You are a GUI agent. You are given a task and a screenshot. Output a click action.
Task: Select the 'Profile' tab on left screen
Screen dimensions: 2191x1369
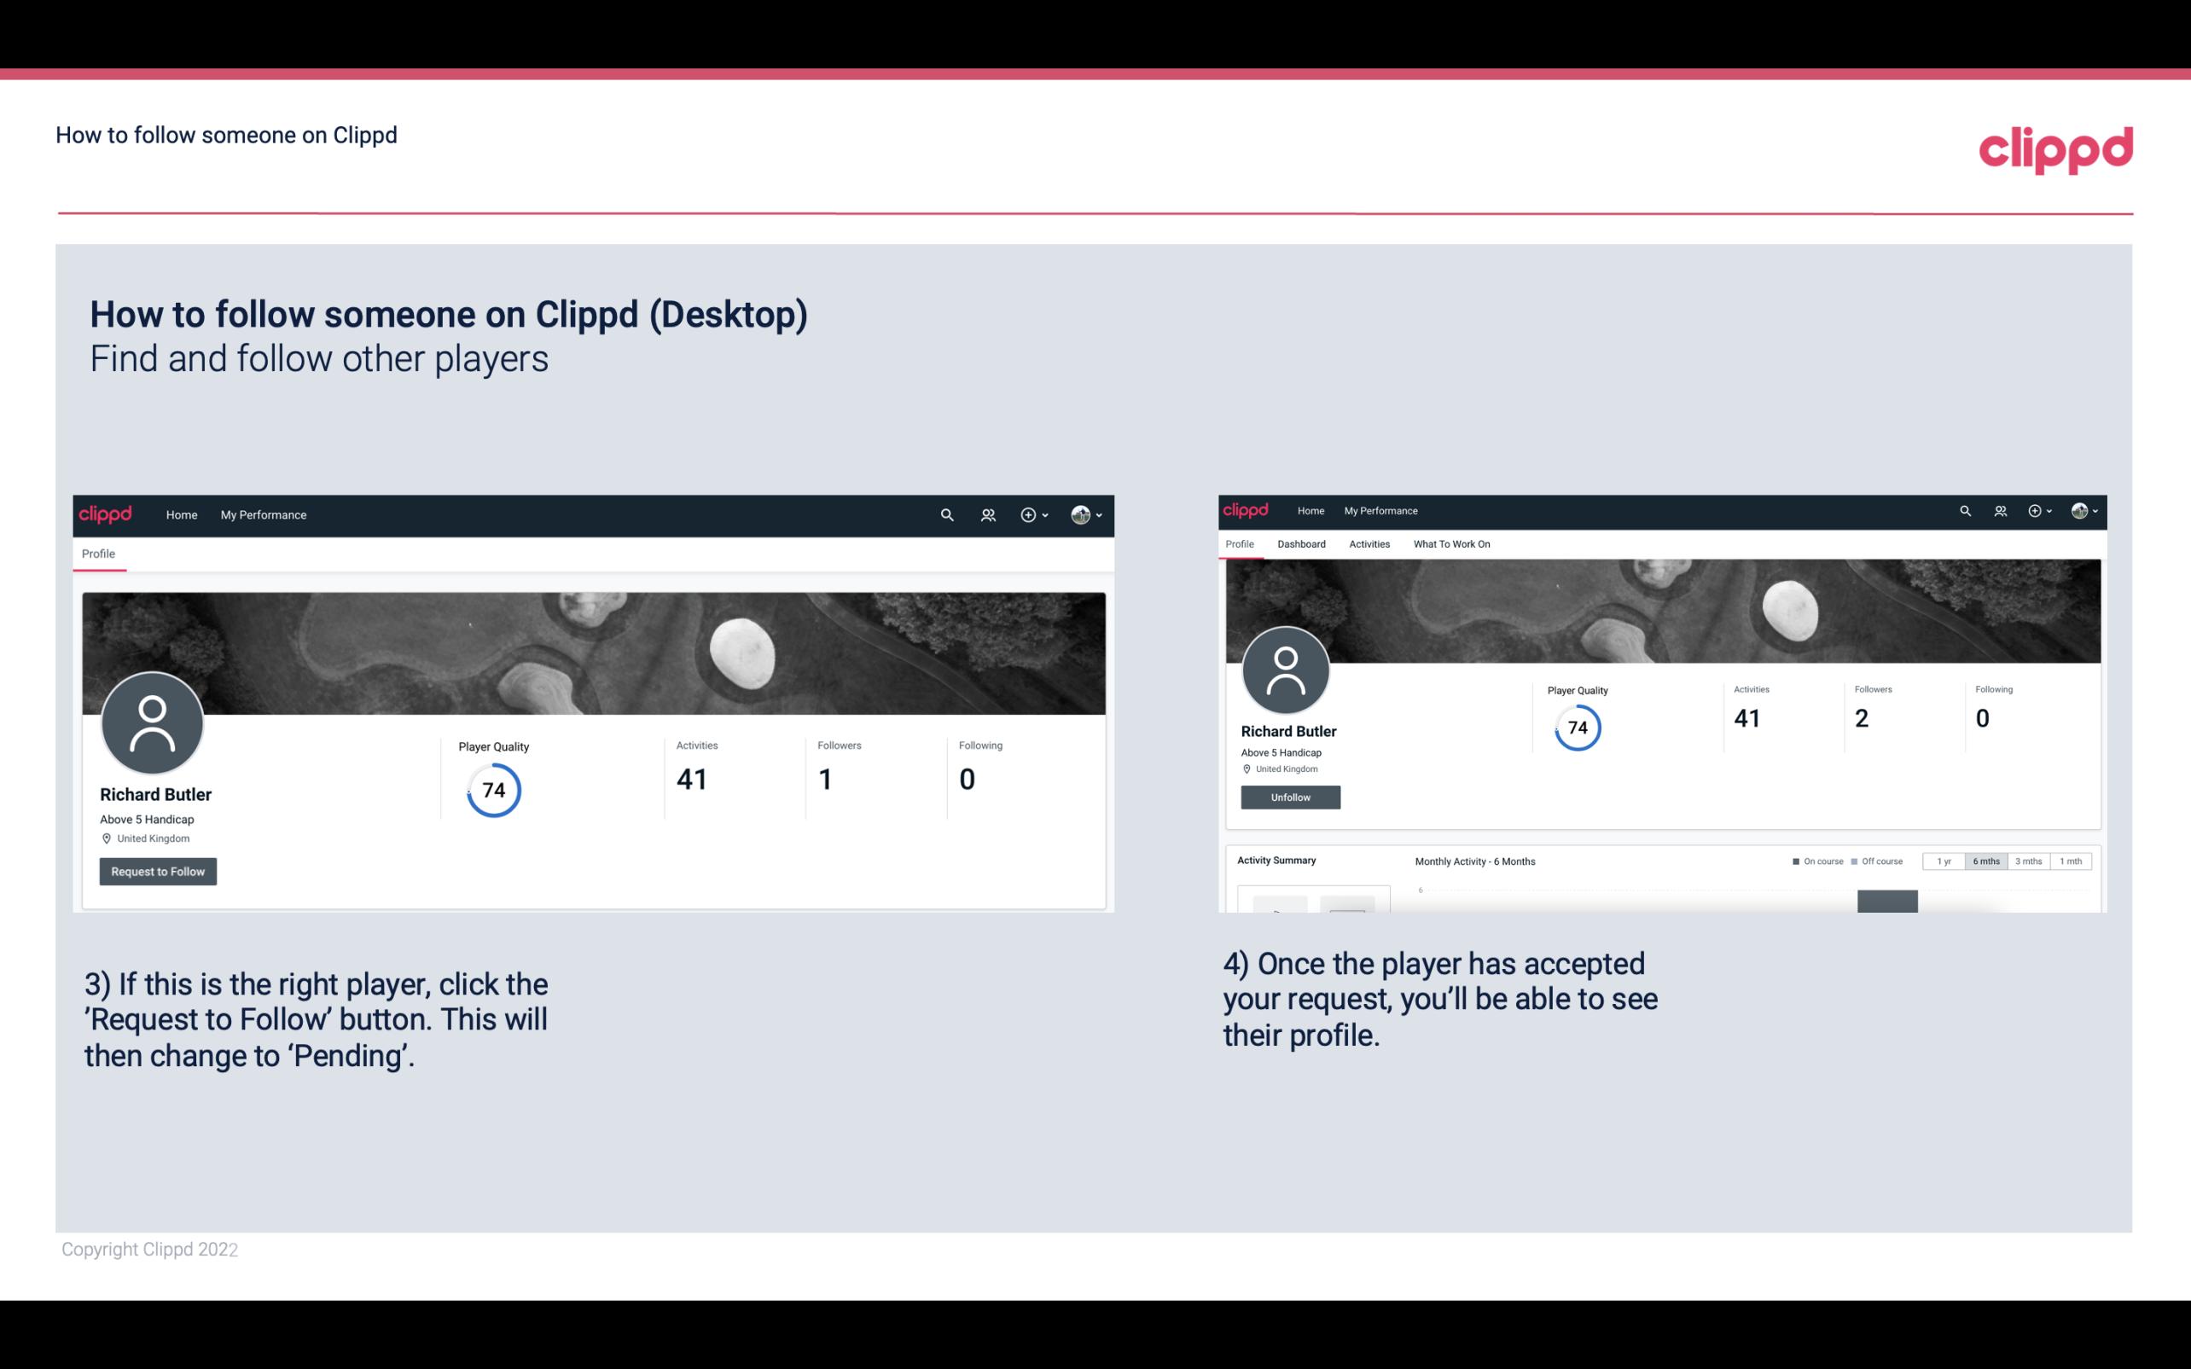[x=98, y=554]
